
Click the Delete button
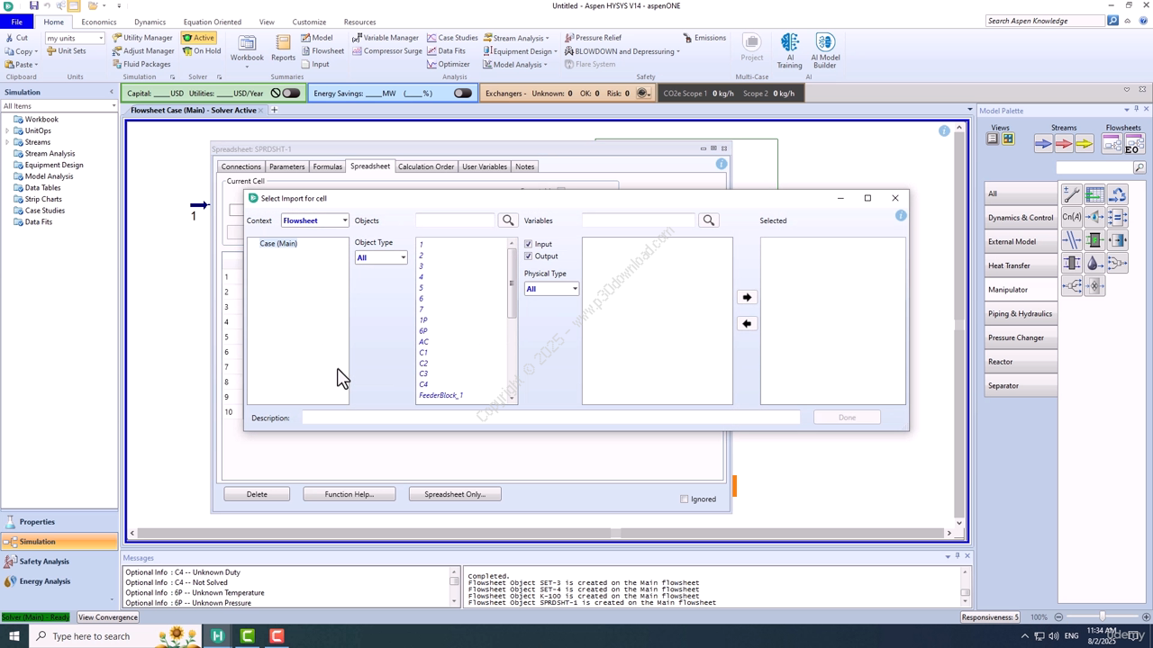(257, 494)
